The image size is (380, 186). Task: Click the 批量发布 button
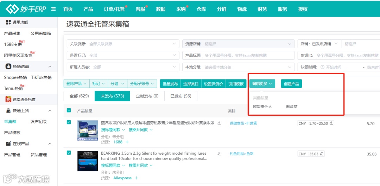pos(170,84)
